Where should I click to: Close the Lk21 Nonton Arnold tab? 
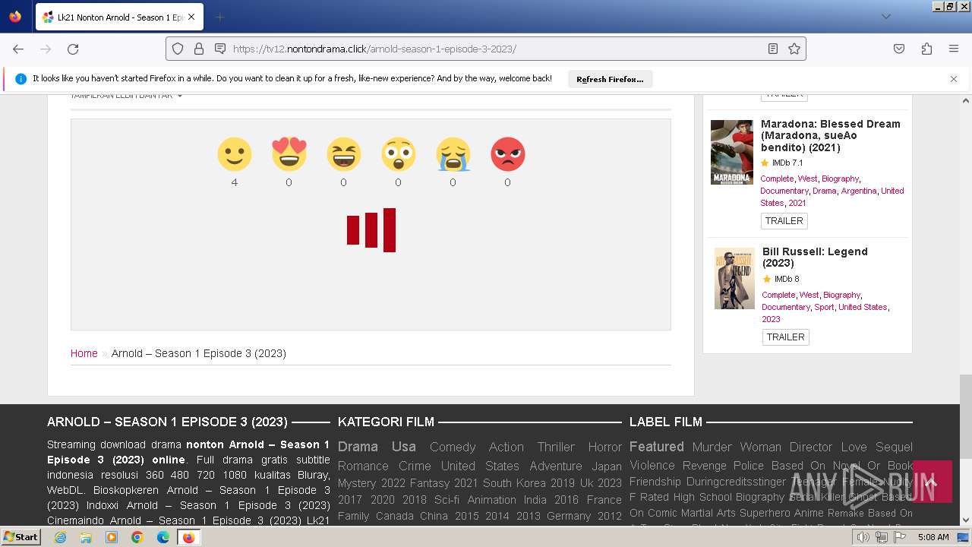tap(191, 17)
